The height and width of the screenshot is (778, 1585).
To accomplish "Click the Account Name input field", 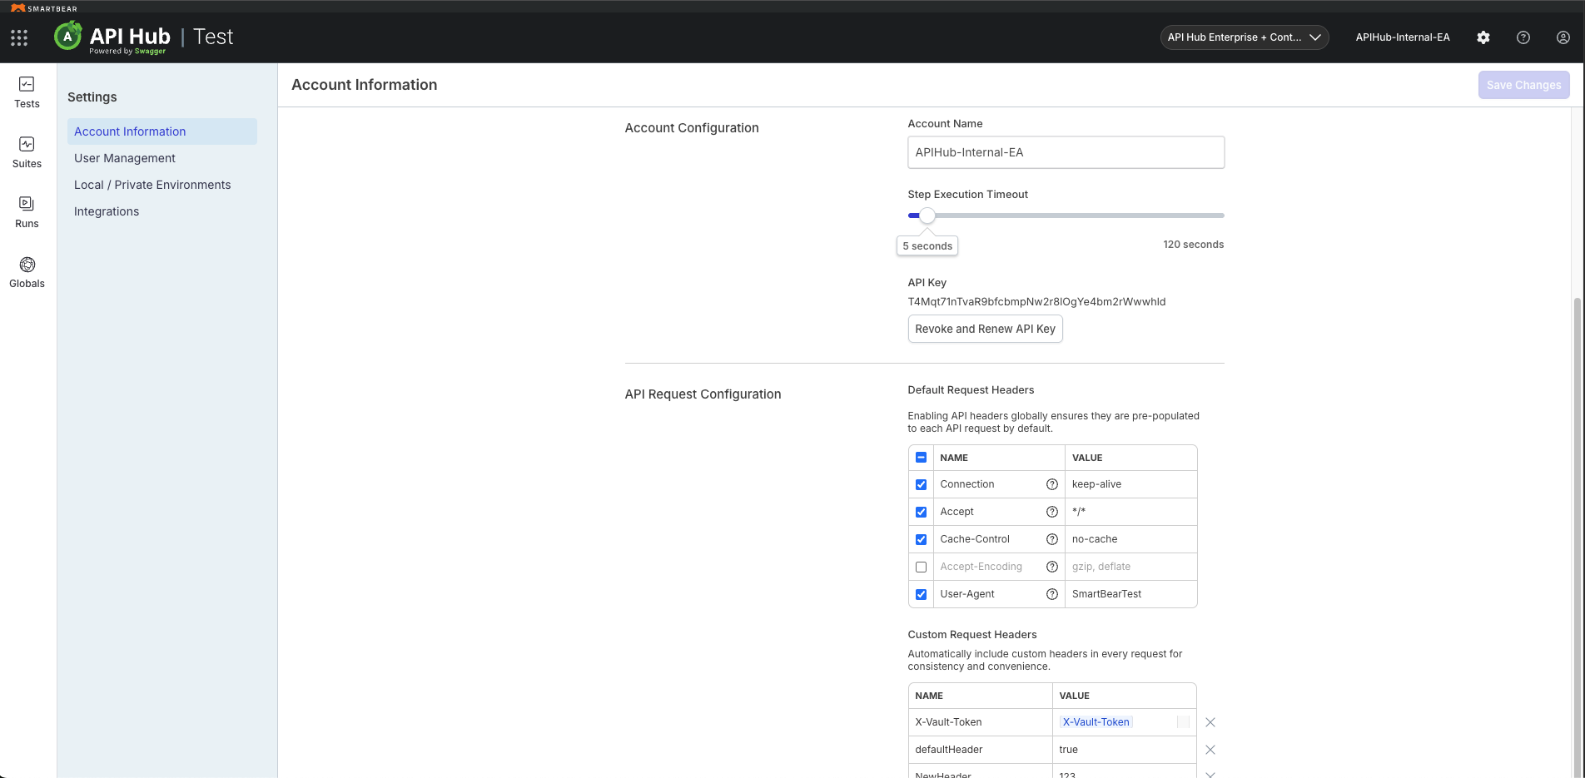I will 1066,152.
